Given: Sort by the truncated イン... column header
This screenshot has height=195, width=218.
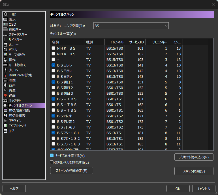Looking at the screenshot, I should [176, 42].
